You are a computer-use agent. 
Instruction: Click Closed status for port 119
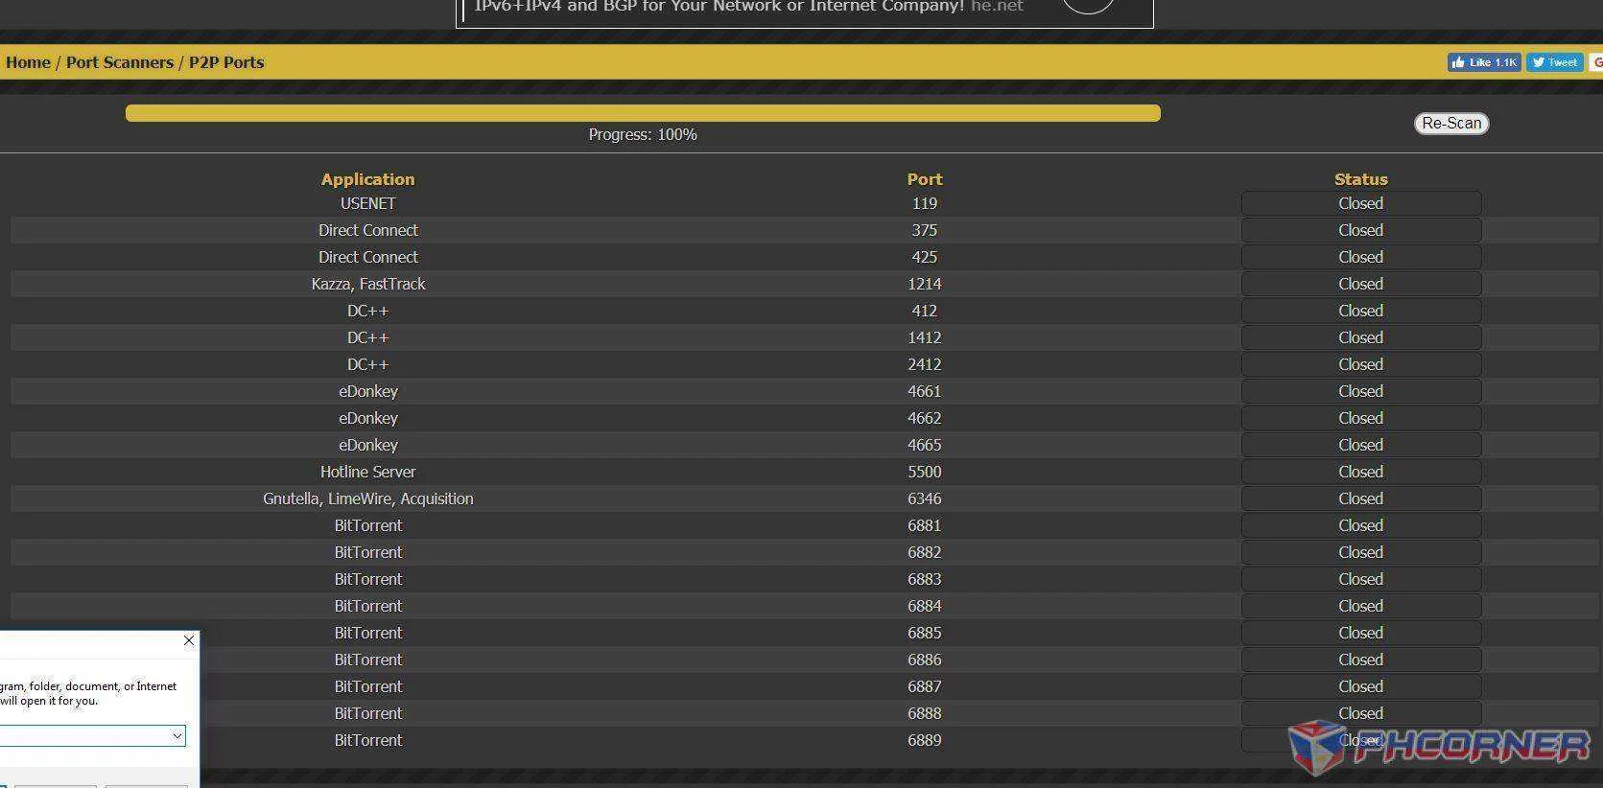pyautogui.click(x=1360, y=203)
